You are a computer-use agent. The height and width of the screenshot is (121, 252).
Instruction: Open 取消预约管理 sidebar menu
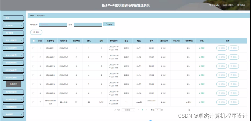[13, 92]
